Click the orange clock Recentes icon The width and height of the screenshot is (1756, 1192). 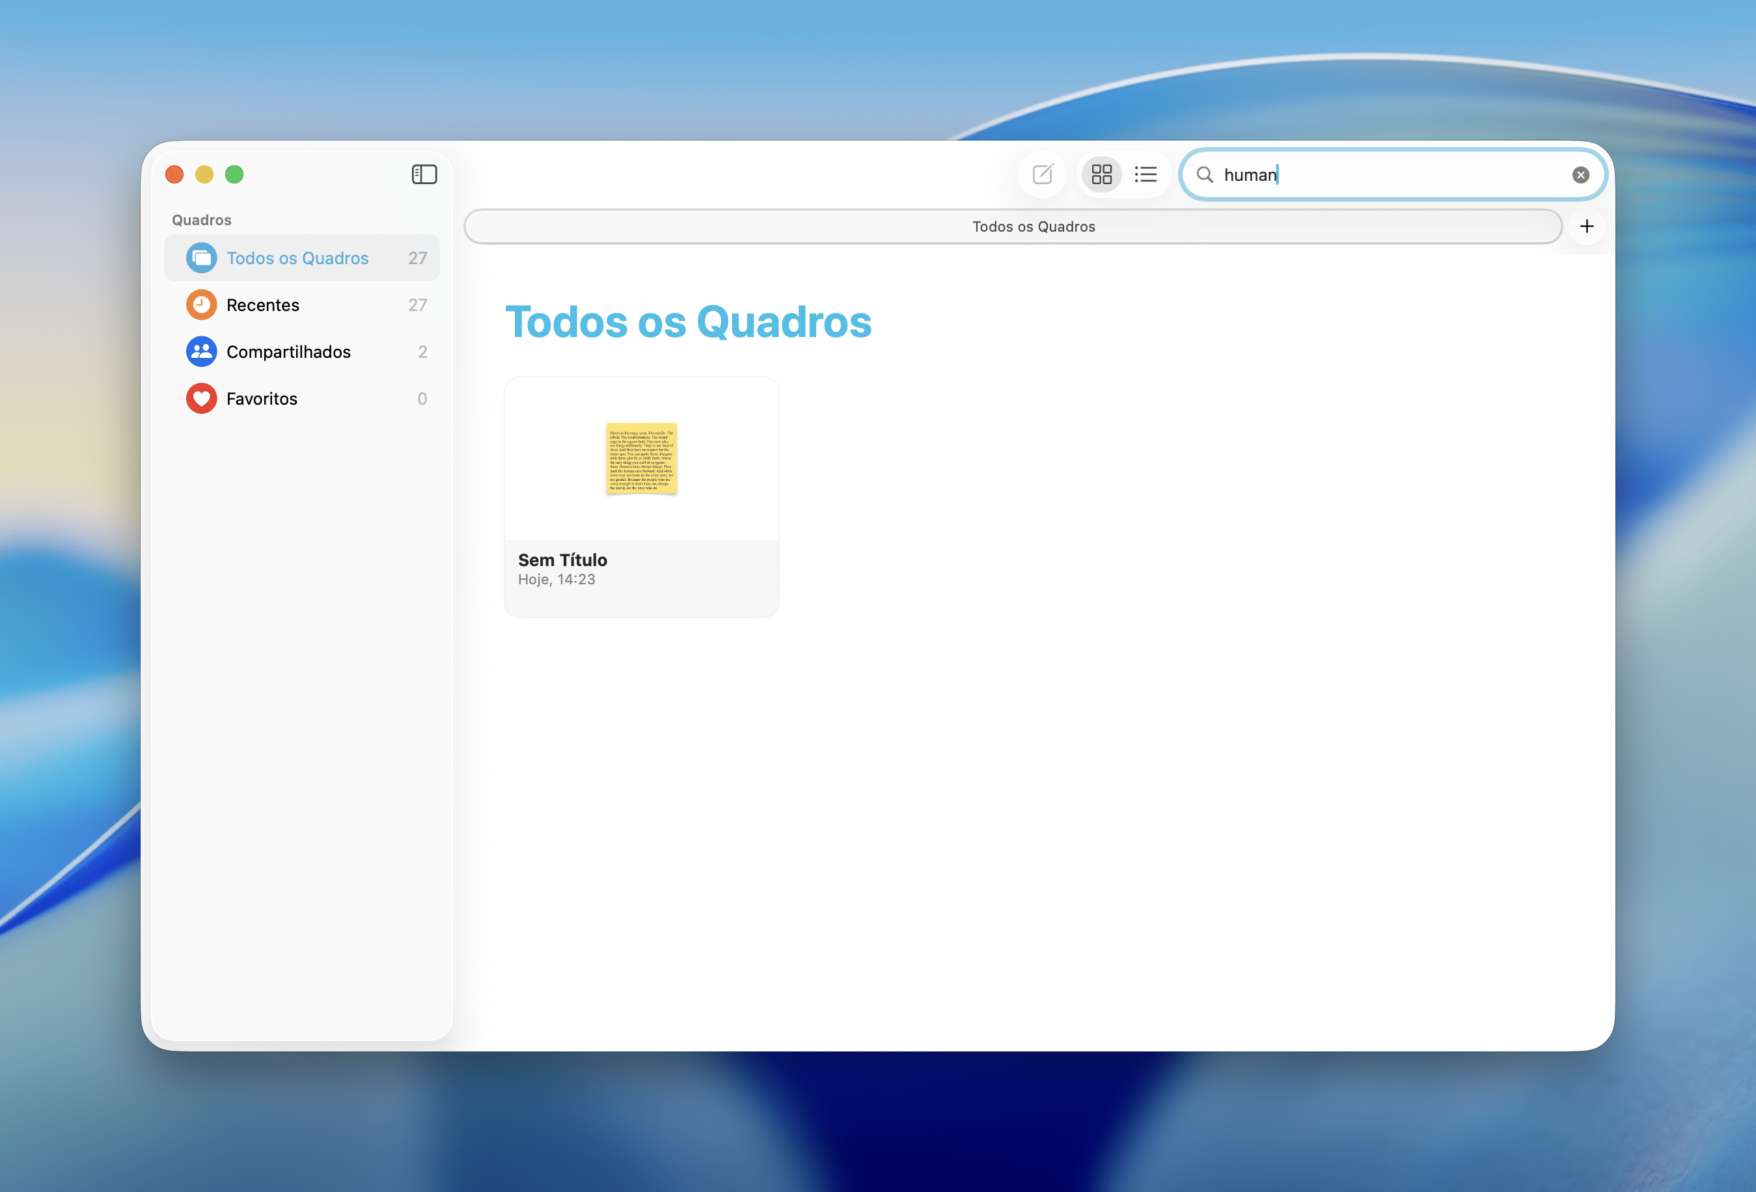click(x=201, y=305)
